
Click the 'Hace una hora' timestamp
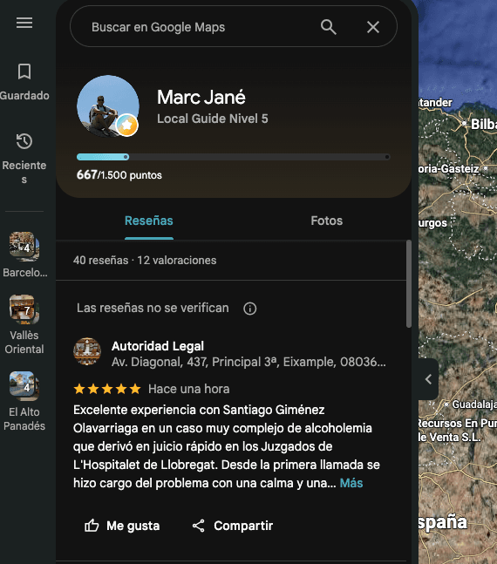(189, 389)
